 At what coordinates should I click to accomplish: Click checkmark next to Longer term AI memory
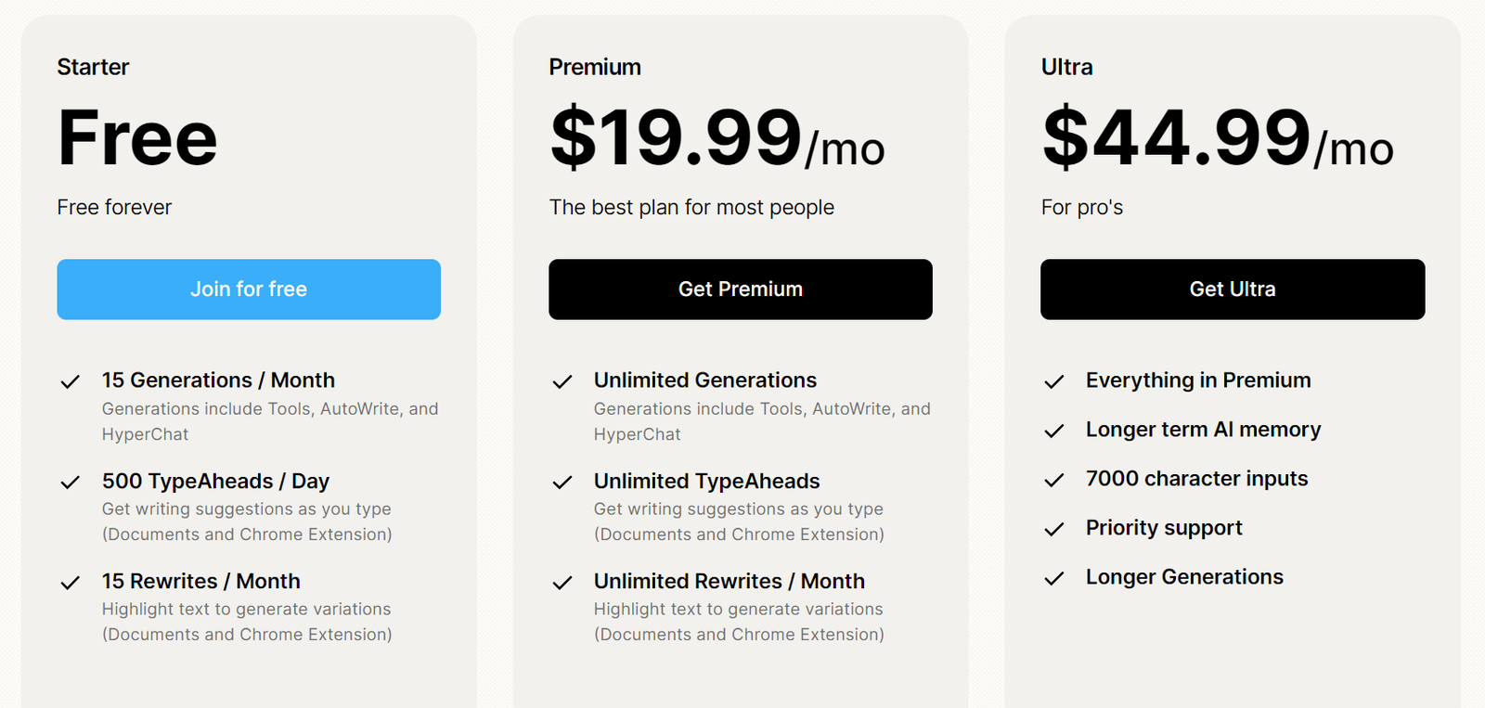(x=1053, y=431)
